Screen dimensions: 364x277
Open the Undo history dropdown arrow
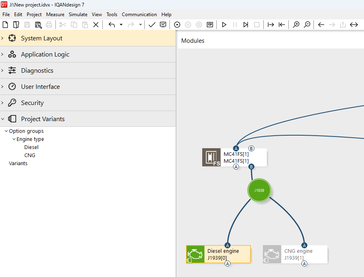[121, 25]
